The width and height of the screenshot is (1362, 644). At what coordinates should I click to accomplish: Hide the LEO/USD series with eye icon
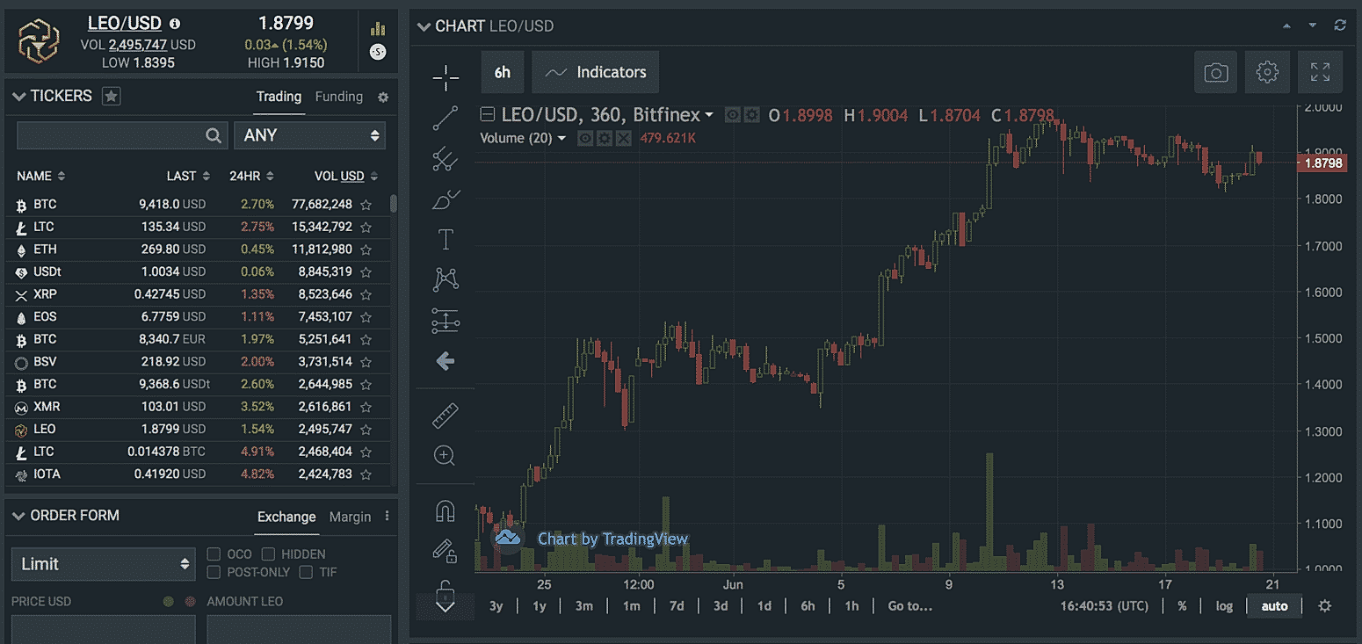click(x=733, y=115)
